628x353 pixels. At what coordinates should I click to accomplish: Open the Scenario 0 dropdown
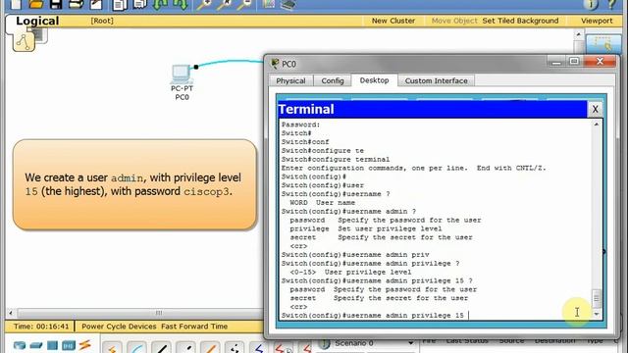(410, 343)
